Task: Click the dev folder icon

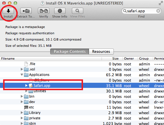Action: [26, 102]
